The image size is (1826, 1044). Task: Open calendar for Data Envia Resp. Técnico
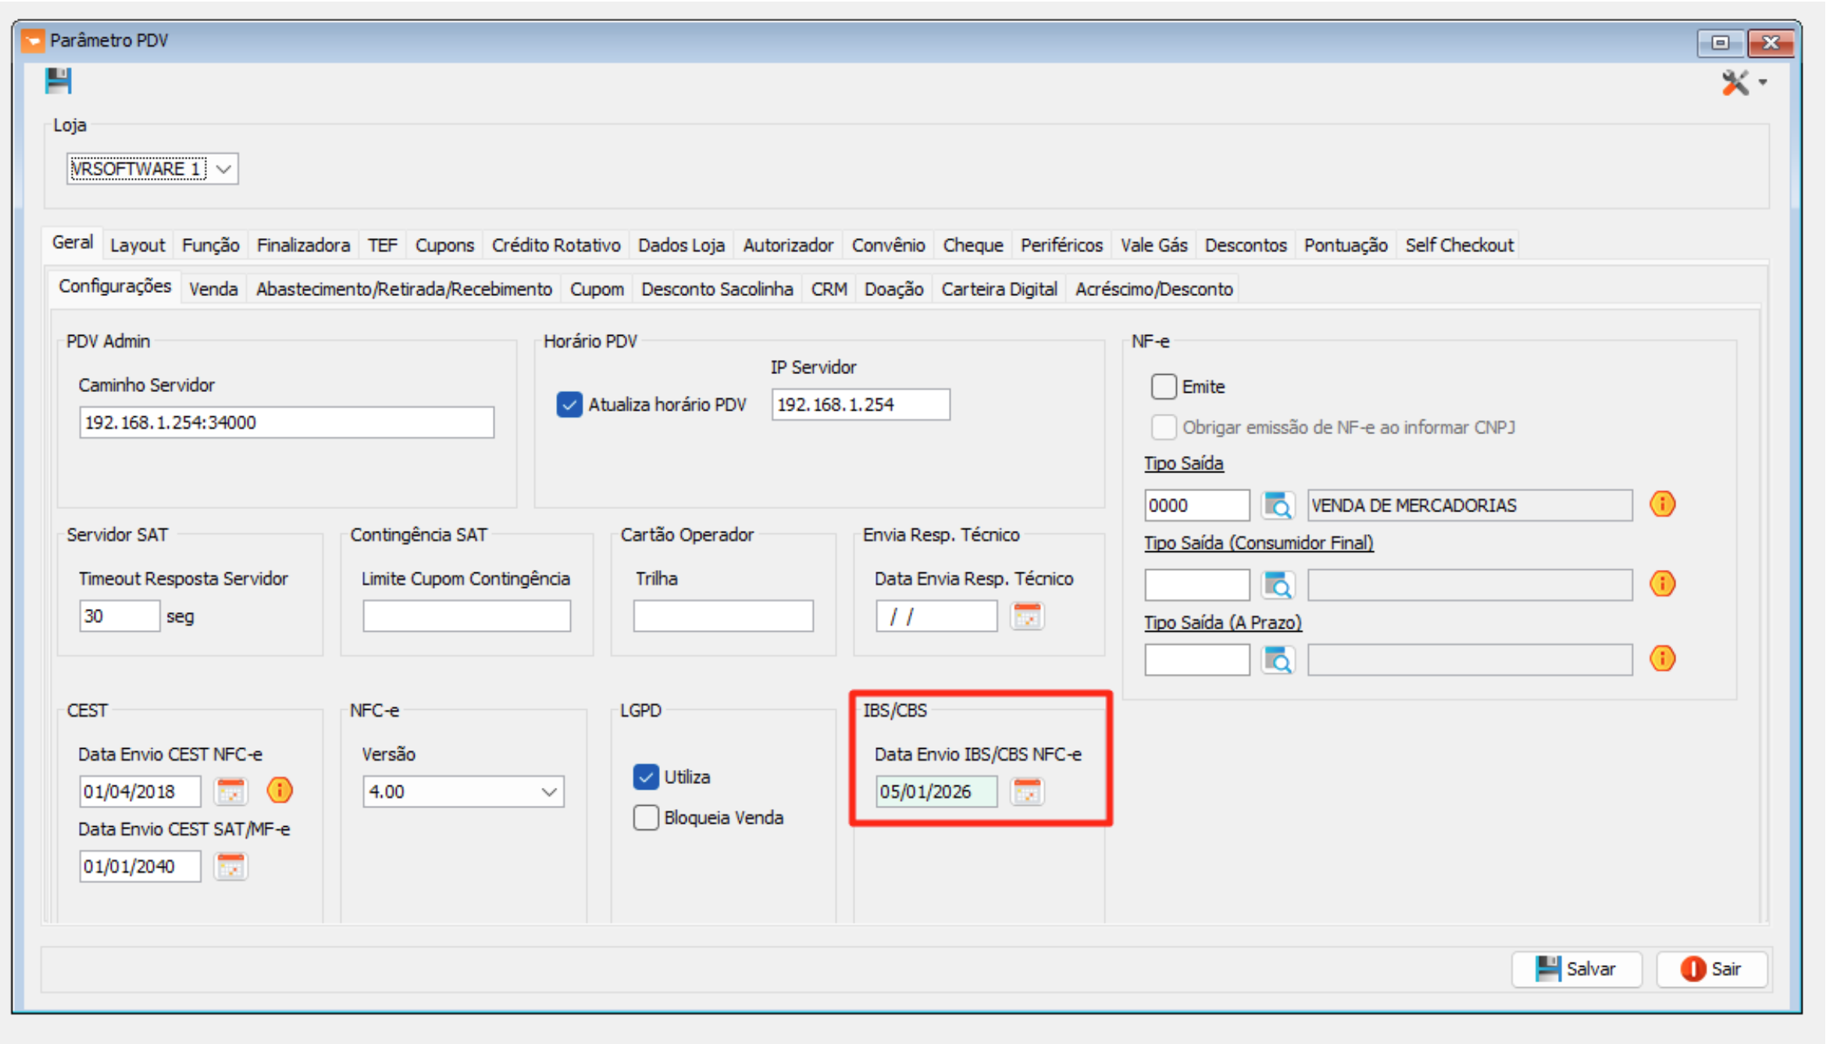(1026, 616)
